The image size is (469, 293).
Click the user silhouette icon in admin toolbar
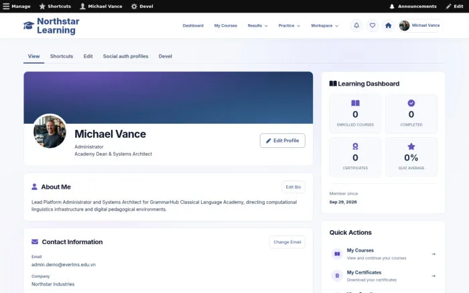pos(82,6)
